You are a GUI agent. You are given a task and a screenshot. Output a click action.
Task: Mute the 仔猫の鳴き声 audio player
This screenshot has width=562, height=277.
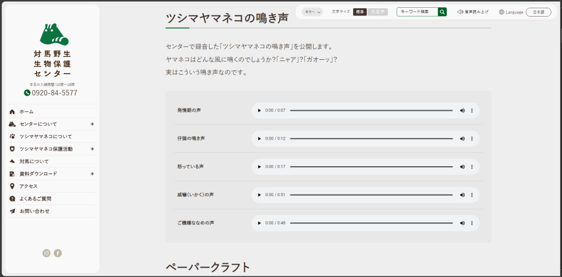pos(462,138)
